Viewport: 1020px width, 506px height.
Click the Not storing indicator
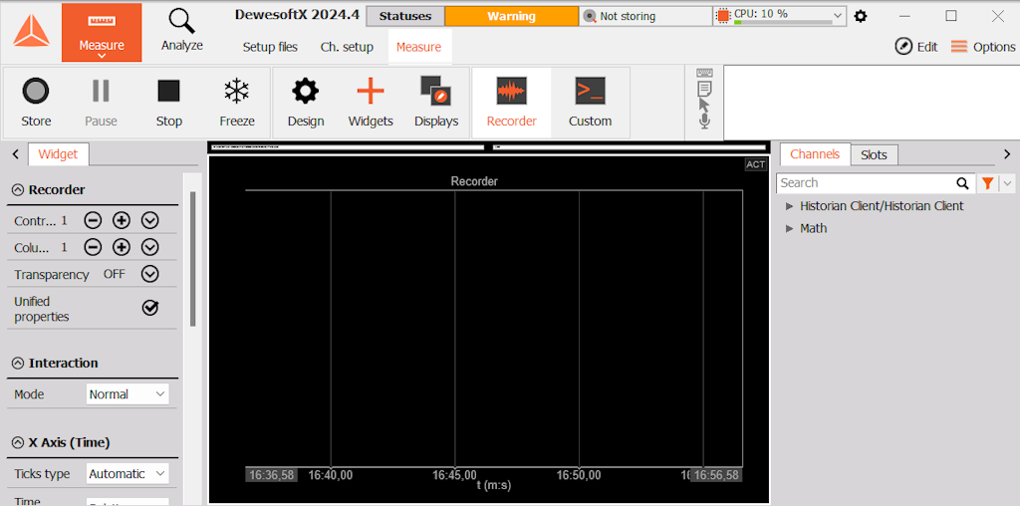coord(645,16)
